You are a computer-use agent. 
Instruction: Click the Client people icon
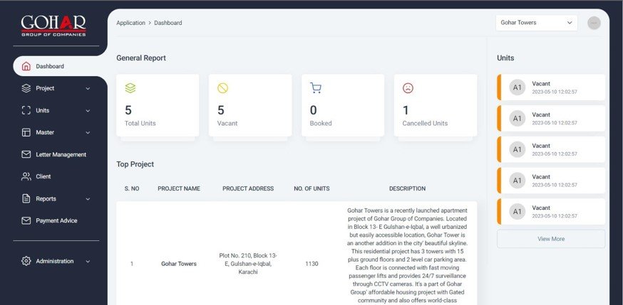[x=26, y=176]
